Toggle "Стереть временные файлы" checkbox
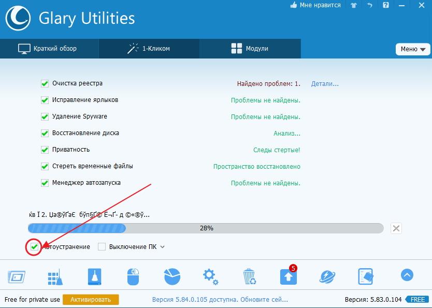 tap(45, 166)
